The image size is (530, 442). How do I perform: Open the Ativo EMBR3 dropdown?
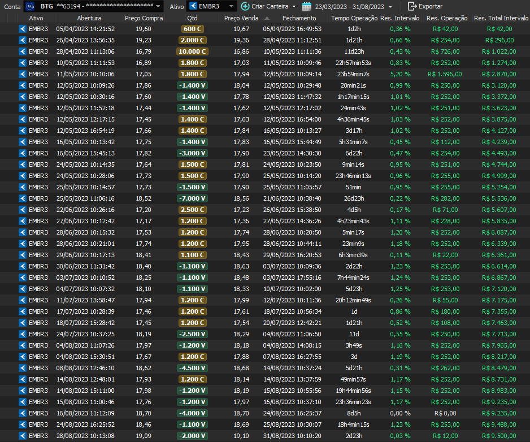click(x=232, y=6)
